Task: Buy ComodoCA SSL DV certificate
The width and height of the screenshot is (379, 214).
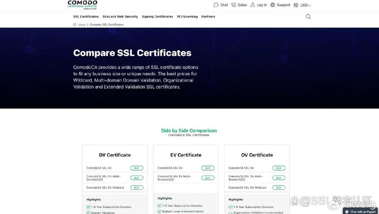Action: 137,168
